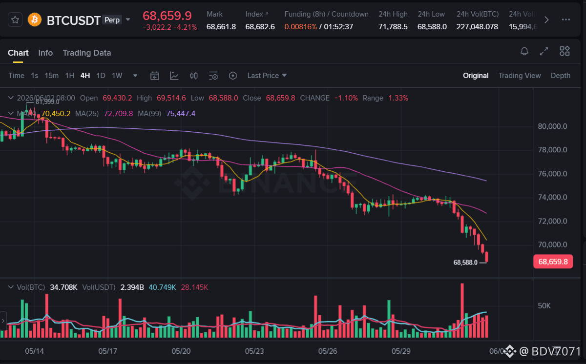Image resolution: width=586 pixels, height=364 pixels.
Task: Click the Mark price 68,661.8
Action: coord(221,26)
